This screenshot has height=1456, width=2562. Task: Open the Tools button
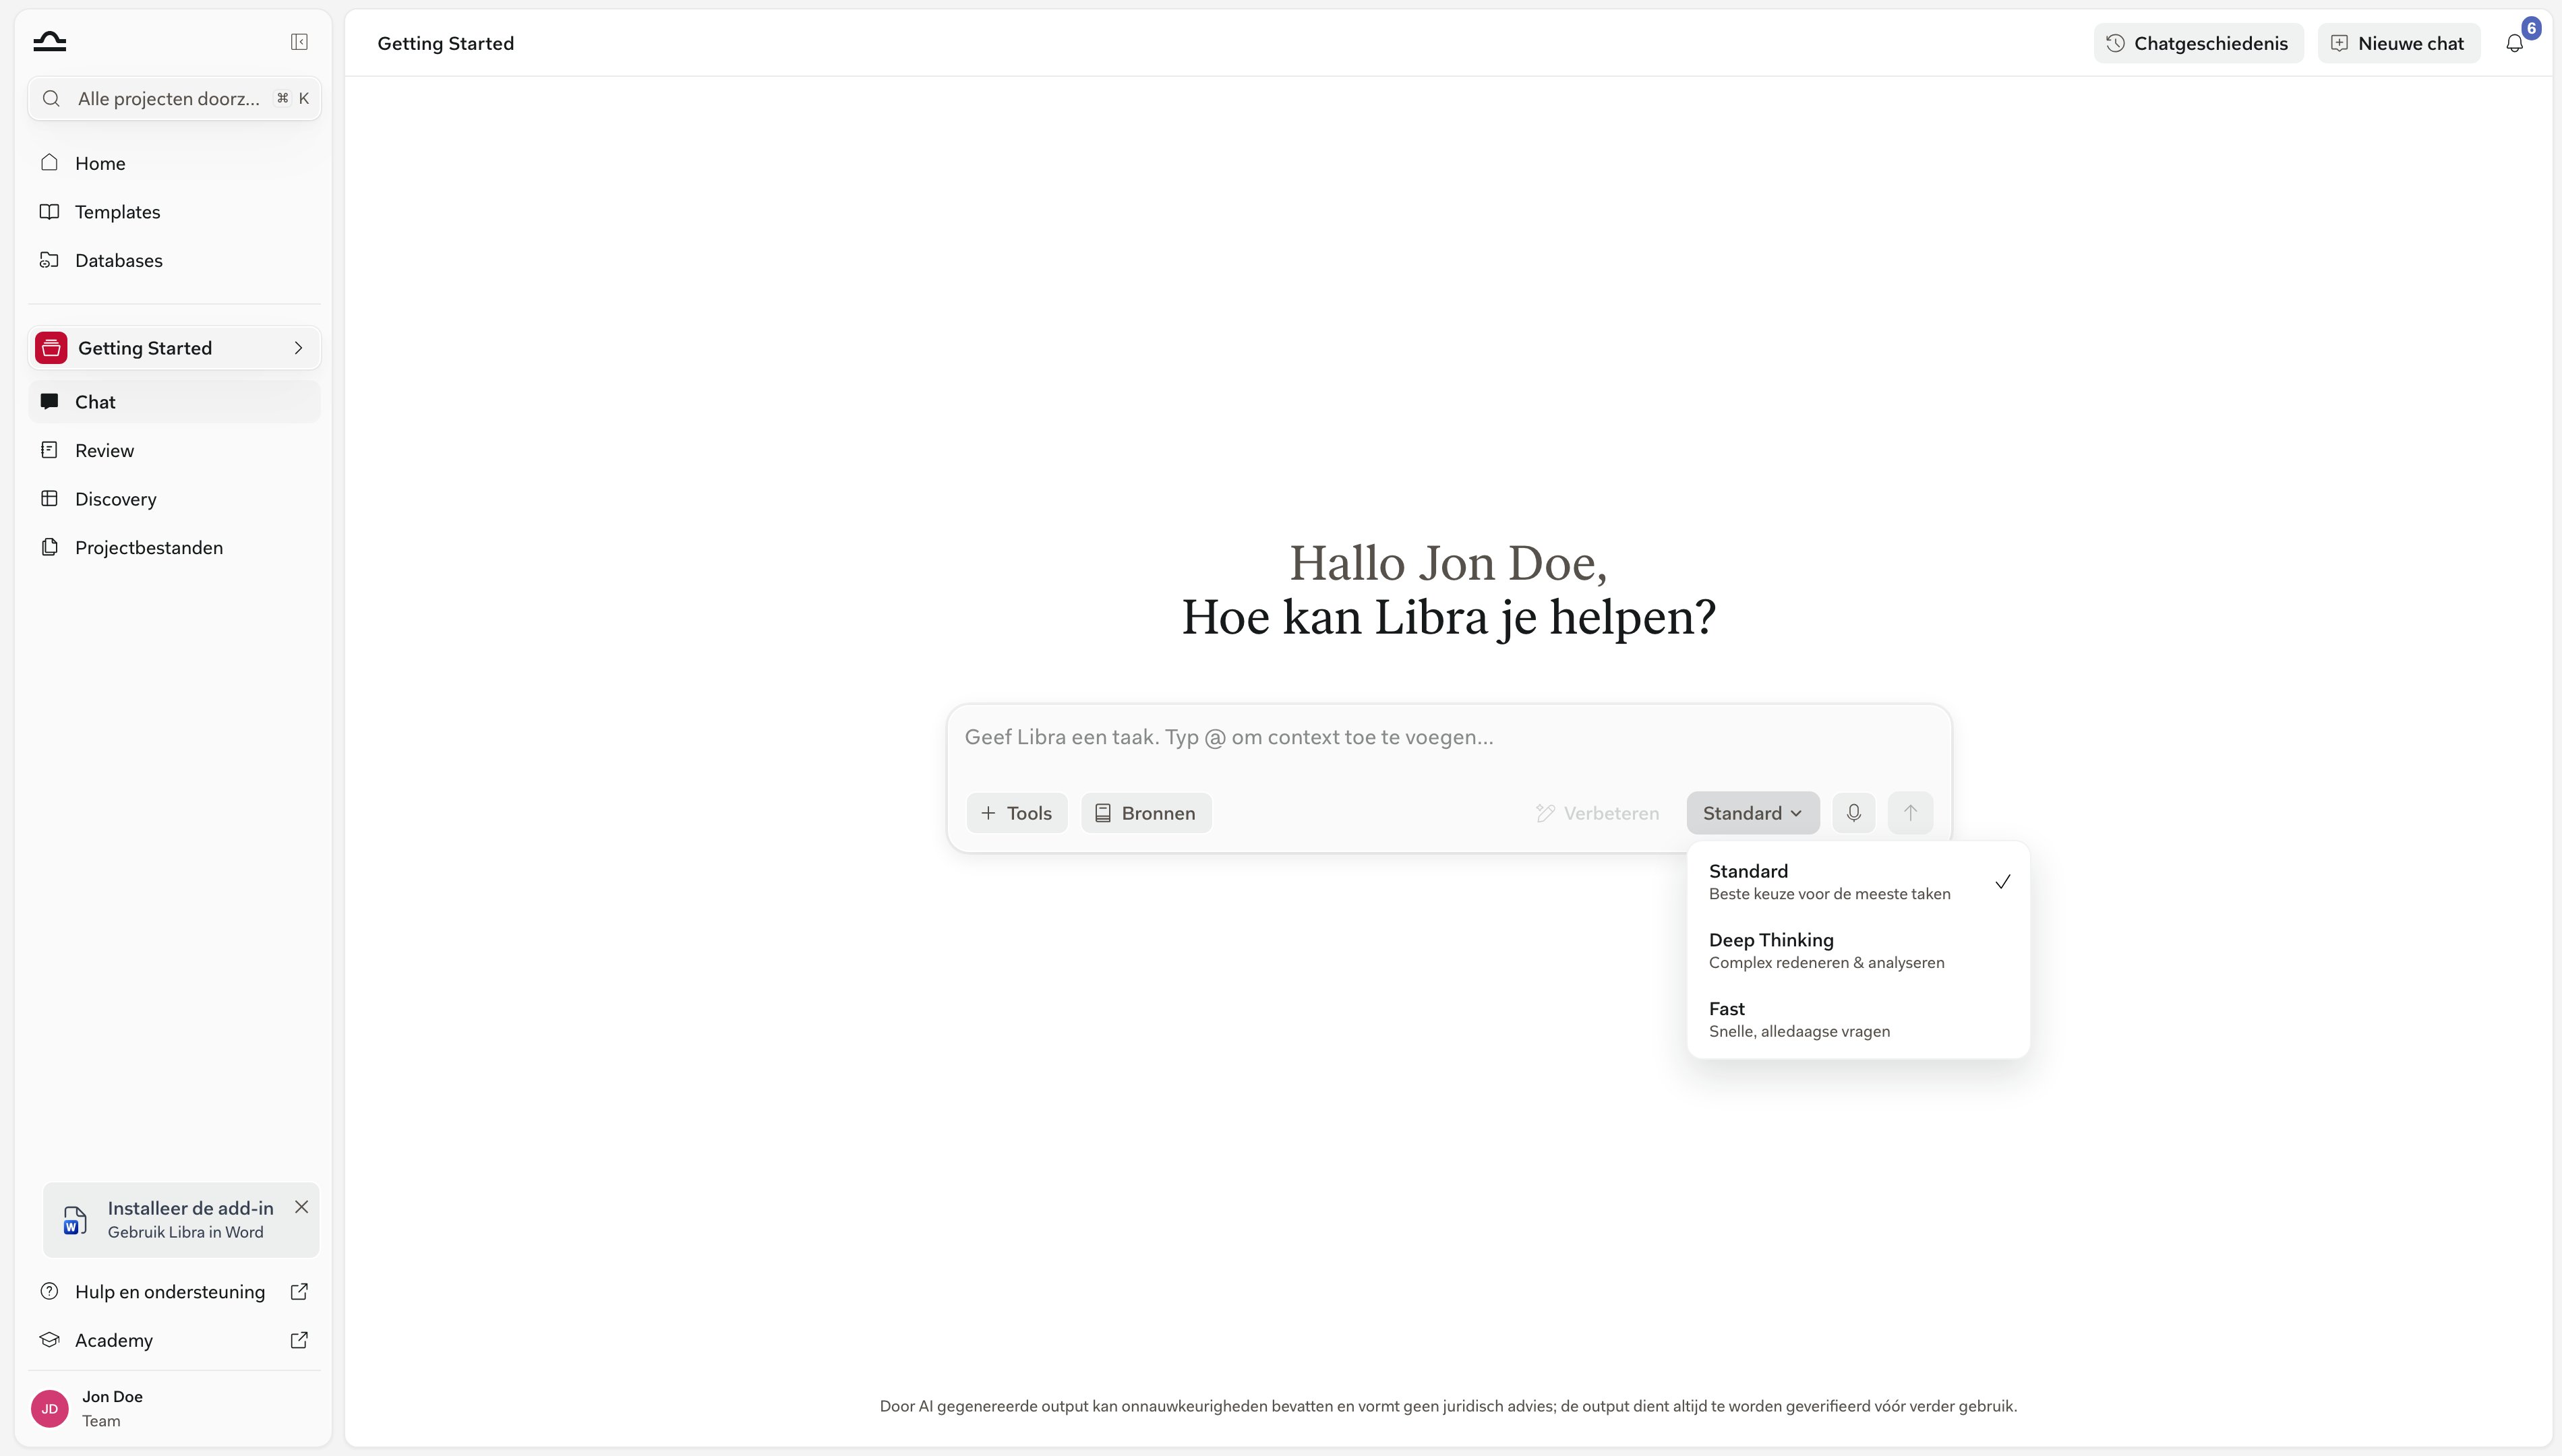click(x=1016, y=813)
